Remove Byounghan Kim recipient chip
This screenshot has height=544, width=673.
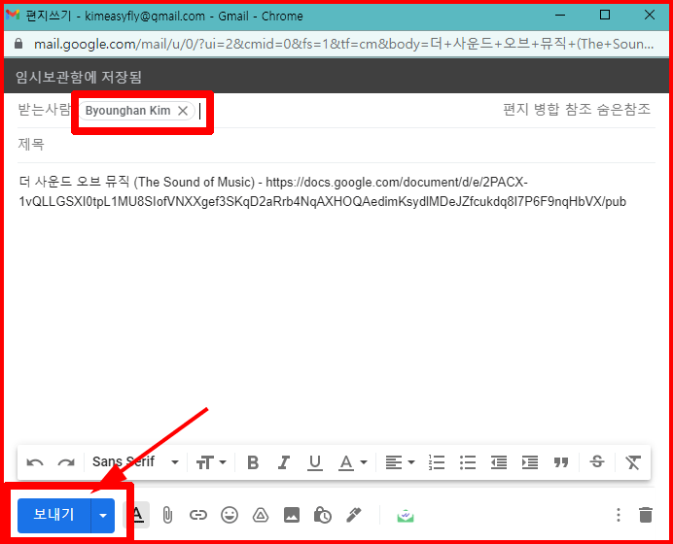coord(183,111)
